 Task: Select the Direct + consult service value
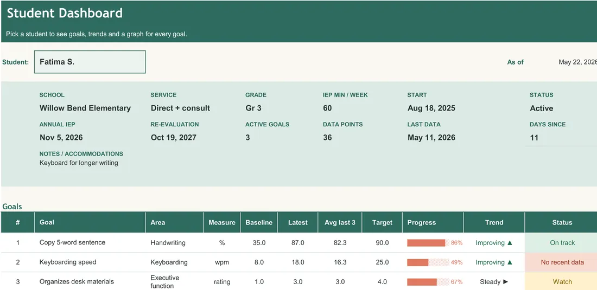point(180,108)
